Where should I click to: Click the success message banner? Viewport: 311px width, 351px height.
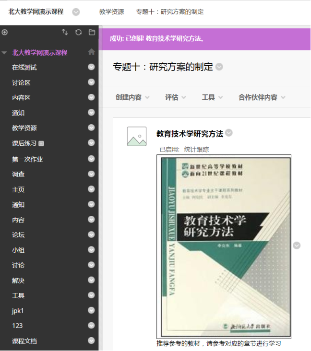[x=204, y=39]
